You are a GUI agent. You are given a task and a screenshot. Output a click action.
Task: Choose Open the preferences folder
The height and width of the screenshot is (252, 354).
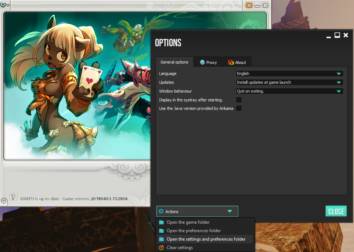pyautogui.click(x=205, y=231)
